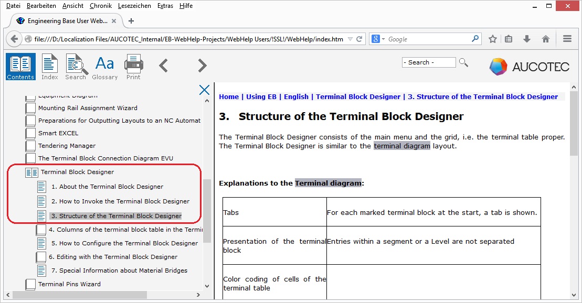582x303 pixels.
Task: Select '5. How to Configure the Terminal Block Designer'
Action: [125, 243]
